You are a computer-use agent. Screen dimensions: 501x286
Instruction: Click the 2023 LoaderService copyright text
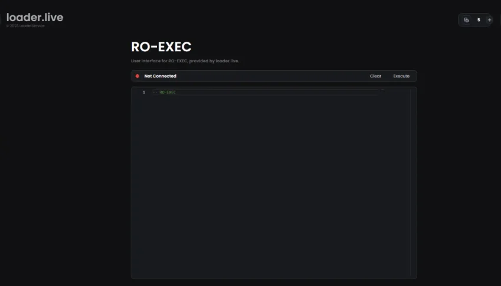click(x=25, y=26)
